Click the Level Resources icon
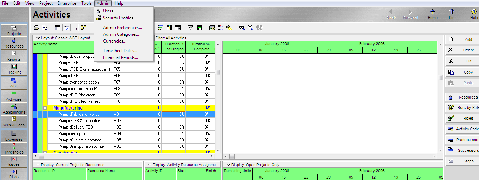The height and width of the screenshot is (180, 479). point(220,27)
